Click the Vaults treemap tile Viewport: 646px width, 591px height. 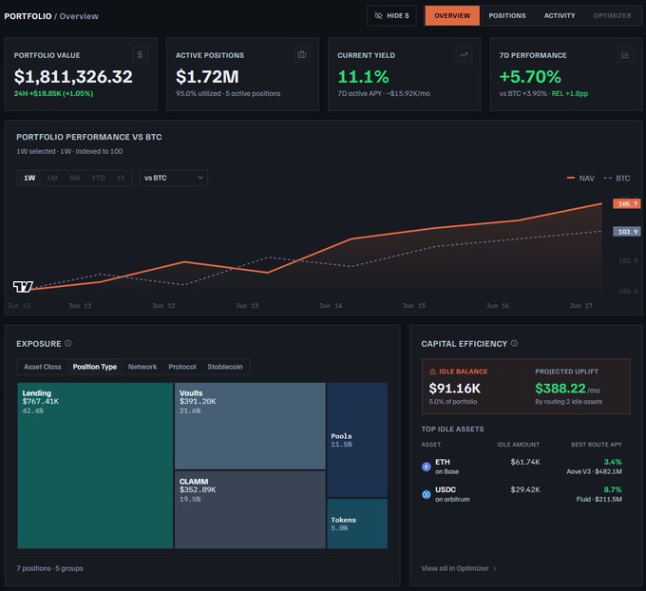click(x=250, y=426)
